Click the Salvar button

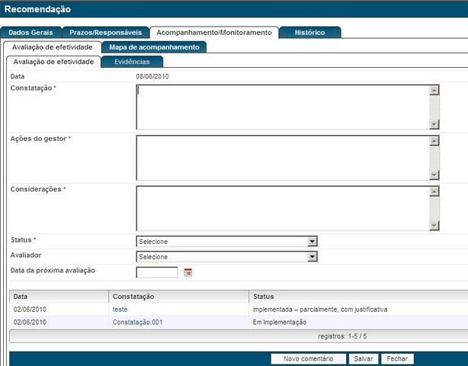tap(364, 358)
